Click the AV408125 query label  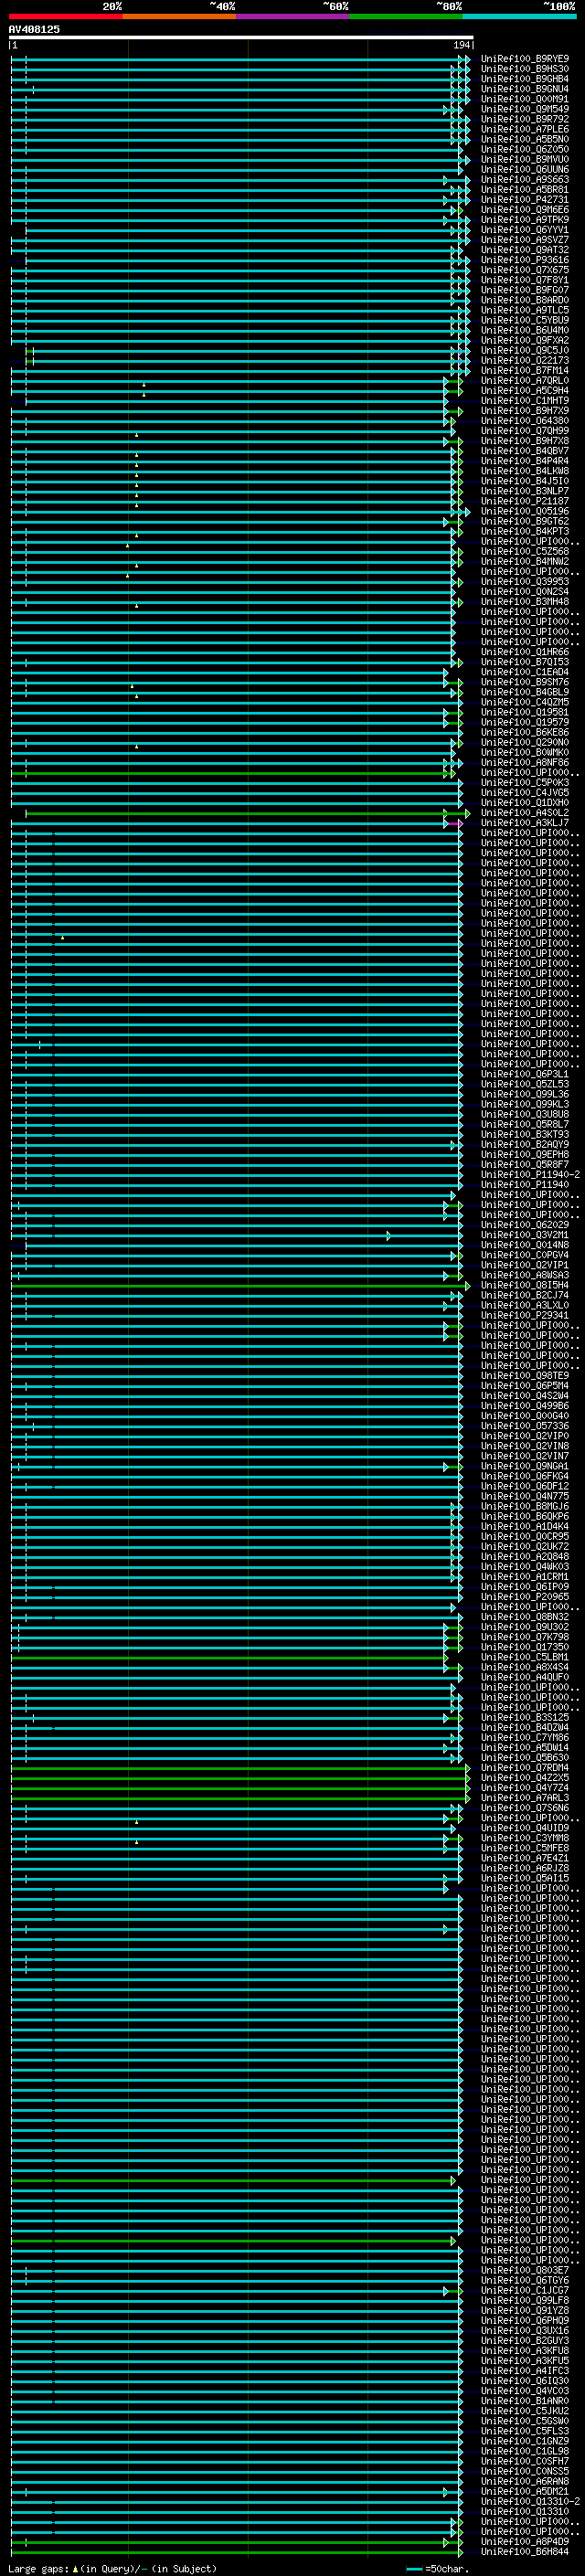click(34, 30)
